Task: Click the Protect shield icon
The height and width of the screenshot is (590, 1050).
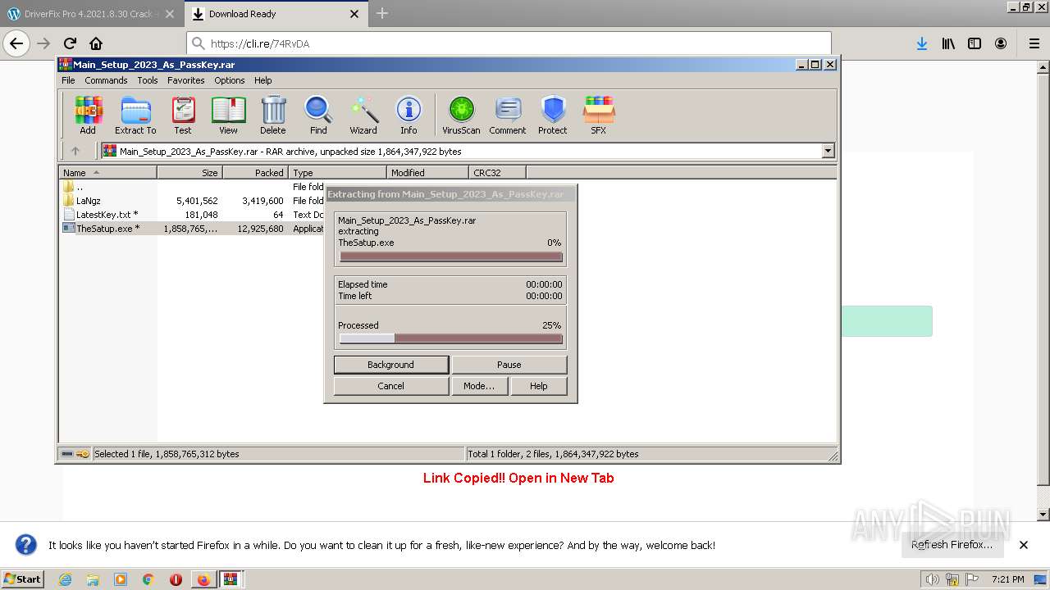Action: click(x=553, y=115)
